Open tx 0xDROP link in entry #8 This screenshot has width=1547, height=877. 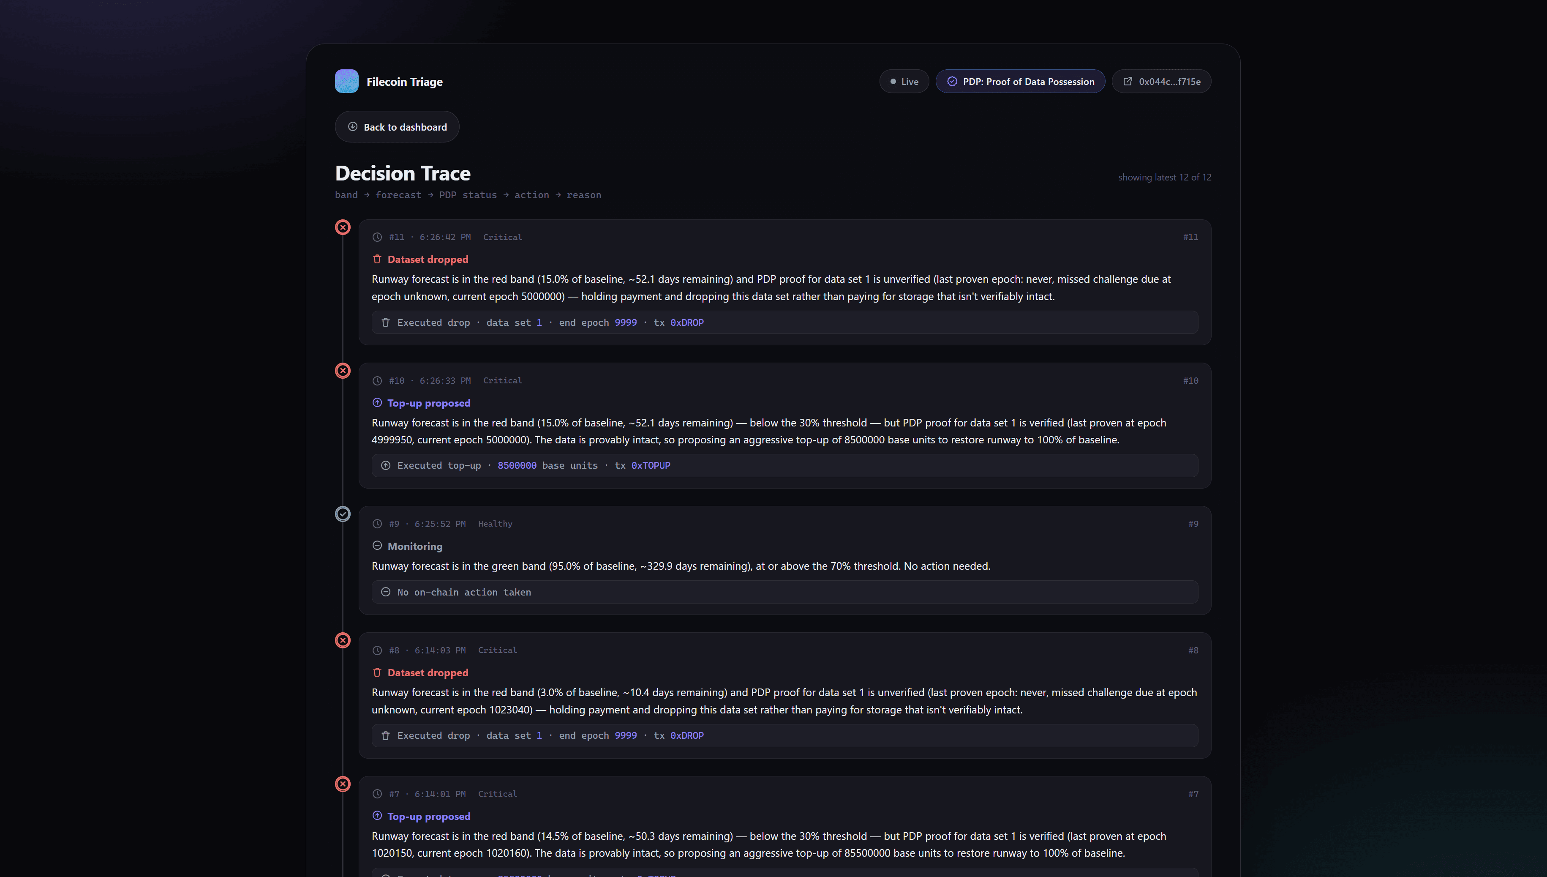tap(687, 735)
